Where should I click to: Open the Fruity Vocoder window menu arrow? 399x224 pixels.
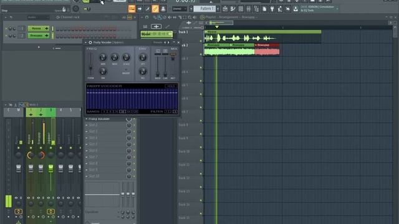click(86, 42)
